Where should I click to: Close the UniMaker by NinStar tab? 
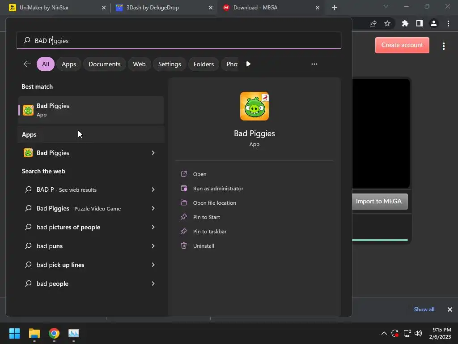[x=104, y=8]
